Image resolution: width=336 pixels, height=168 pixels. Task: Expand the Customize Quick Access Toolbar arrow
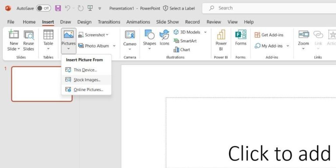pyautogui.click(x=100, y=8)
